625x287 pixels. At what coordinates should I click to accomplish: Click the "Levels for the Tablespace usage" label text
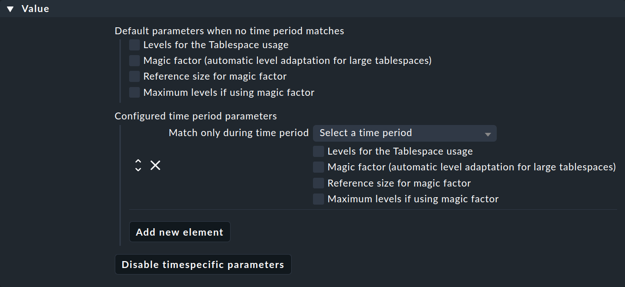[215, 45]
